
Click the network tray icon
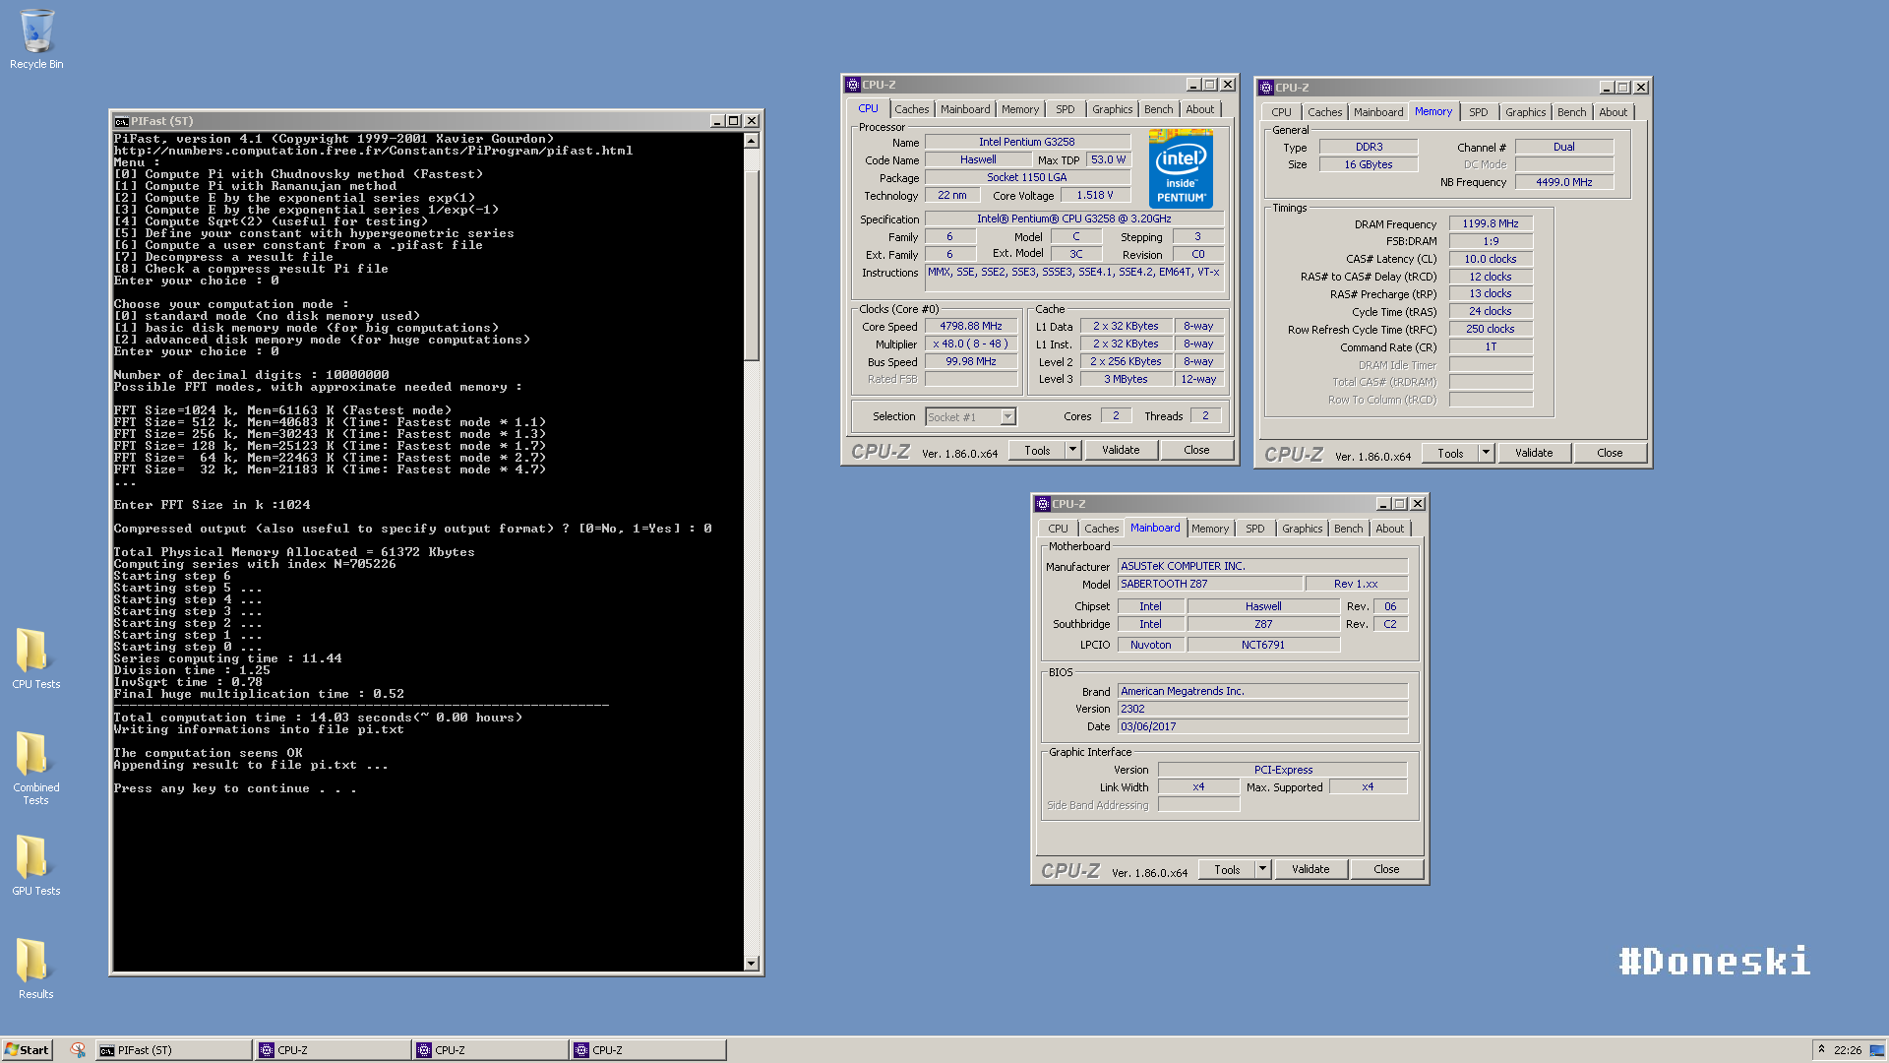(1876, 1050)
